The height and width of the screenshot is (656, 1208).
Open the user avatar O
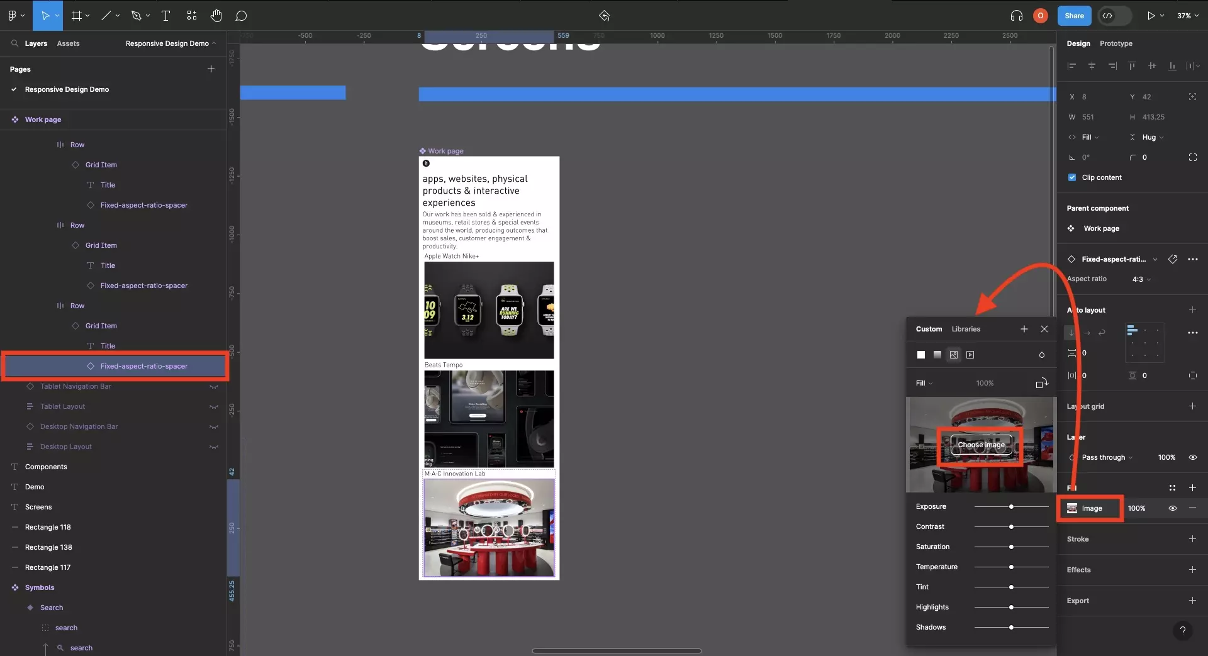(x=1041, y=15)
